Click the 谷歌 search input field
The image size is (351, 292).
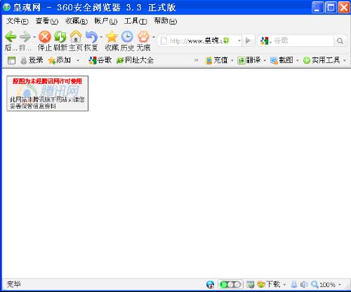click(303, 41)
